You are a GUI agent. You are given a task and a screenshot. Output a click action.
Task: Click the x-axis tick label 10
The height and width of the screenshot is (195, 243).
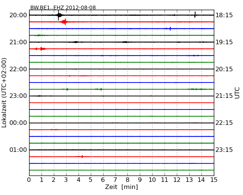[152, 180]
